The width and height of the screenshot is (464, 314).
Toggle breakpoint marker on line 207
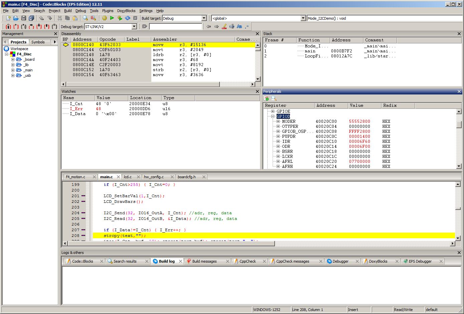[83, 230]
